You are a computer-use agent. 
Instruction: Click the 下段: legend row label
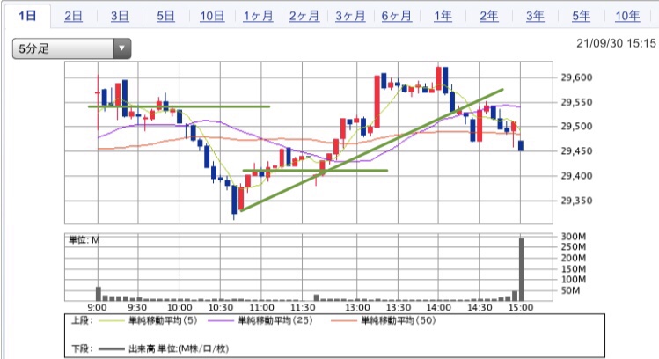click(80, 348)
